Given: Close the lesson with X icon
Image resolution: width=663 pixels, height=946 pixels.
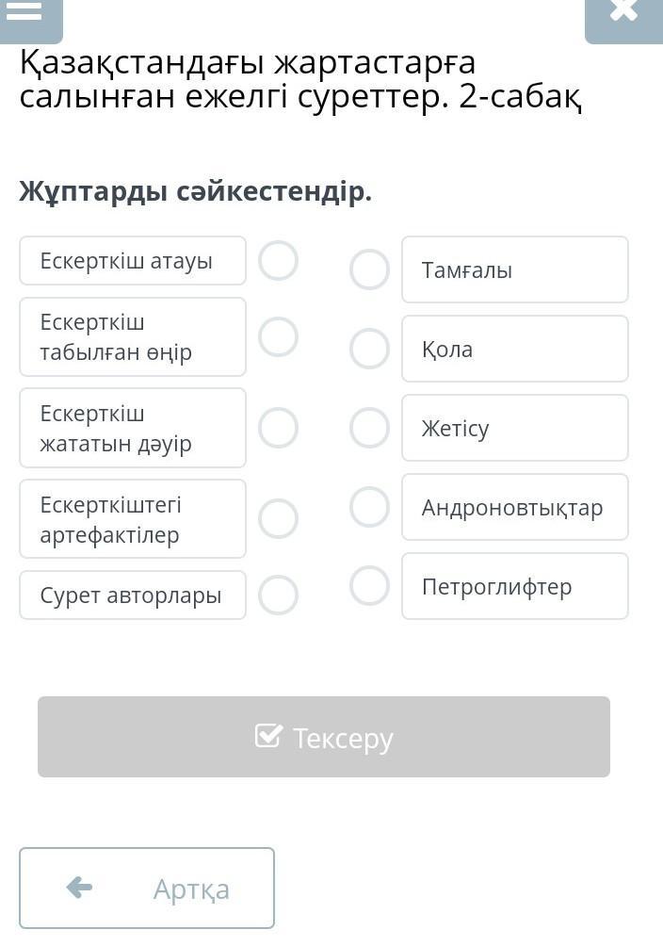Looking at the screenshot, I should click(623, 13).
